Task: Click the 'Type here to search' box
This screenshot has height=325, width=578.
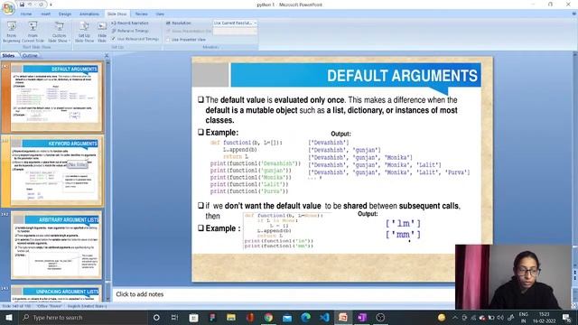Action: pos(82,317)
